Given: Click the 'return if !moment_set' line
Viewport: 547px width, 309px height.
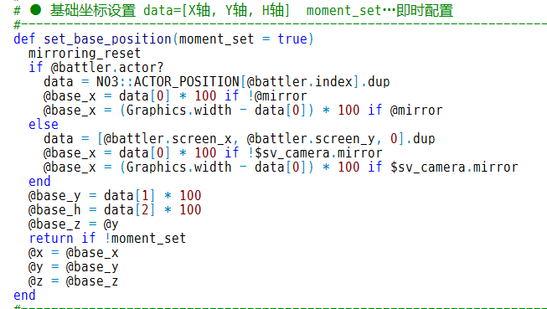Looking at the screenshot, I should click(107, 239).
